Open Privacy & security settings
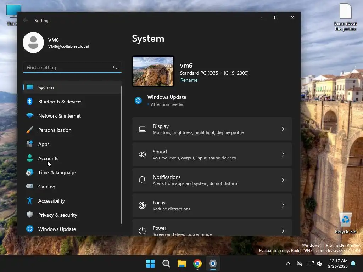The height and width of the screenshot is (272, 363). click(72, 215)
